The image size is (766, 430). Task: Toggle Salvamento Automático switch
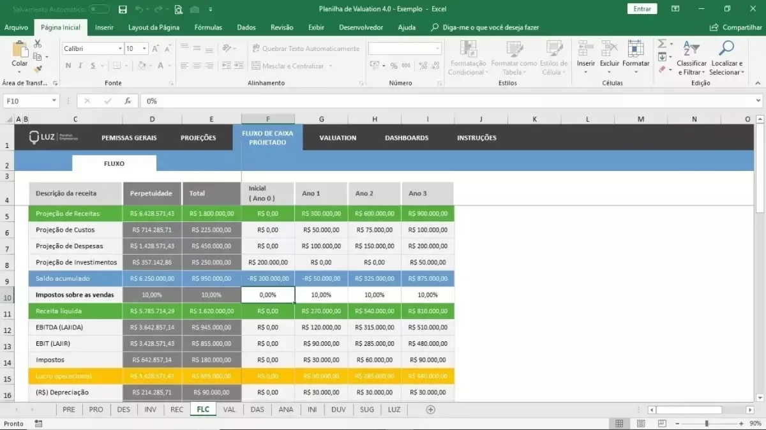[99, 10]
